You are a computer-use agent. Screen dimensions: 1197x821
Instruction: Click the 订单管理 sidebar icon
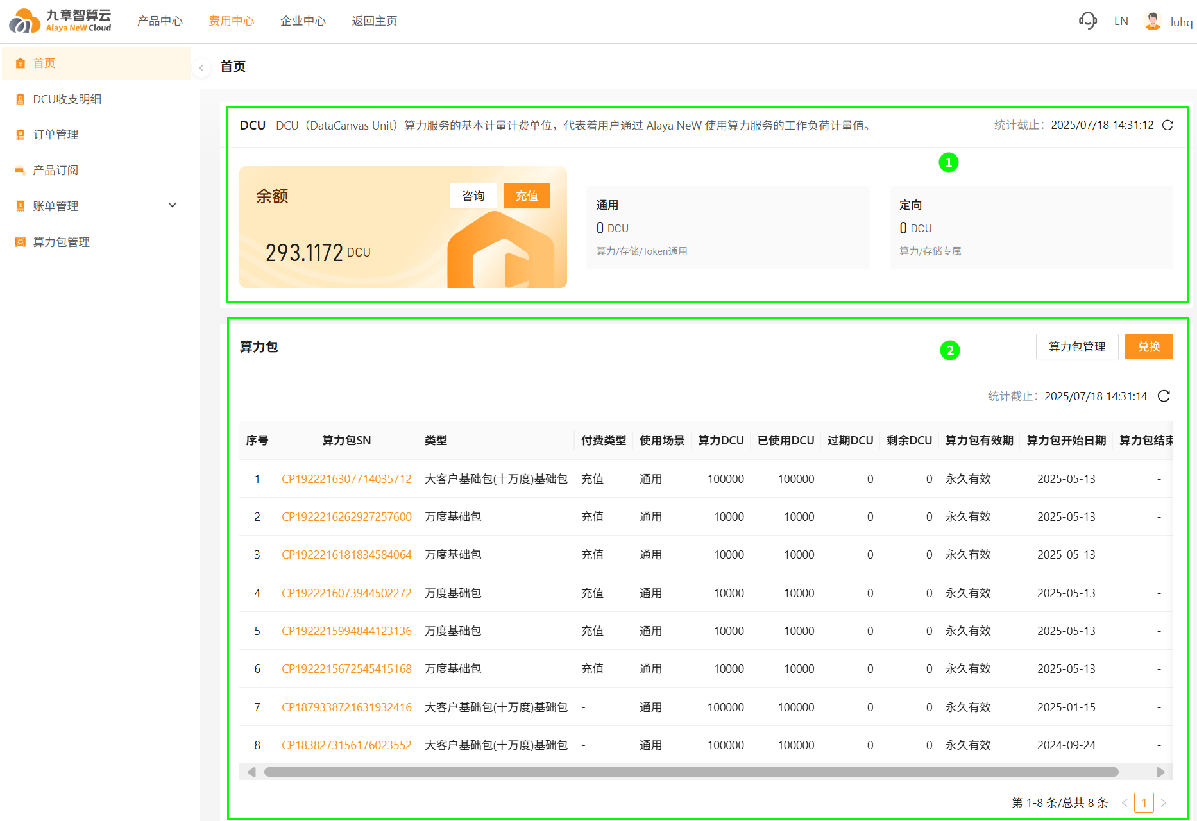[x=21, y=135]
